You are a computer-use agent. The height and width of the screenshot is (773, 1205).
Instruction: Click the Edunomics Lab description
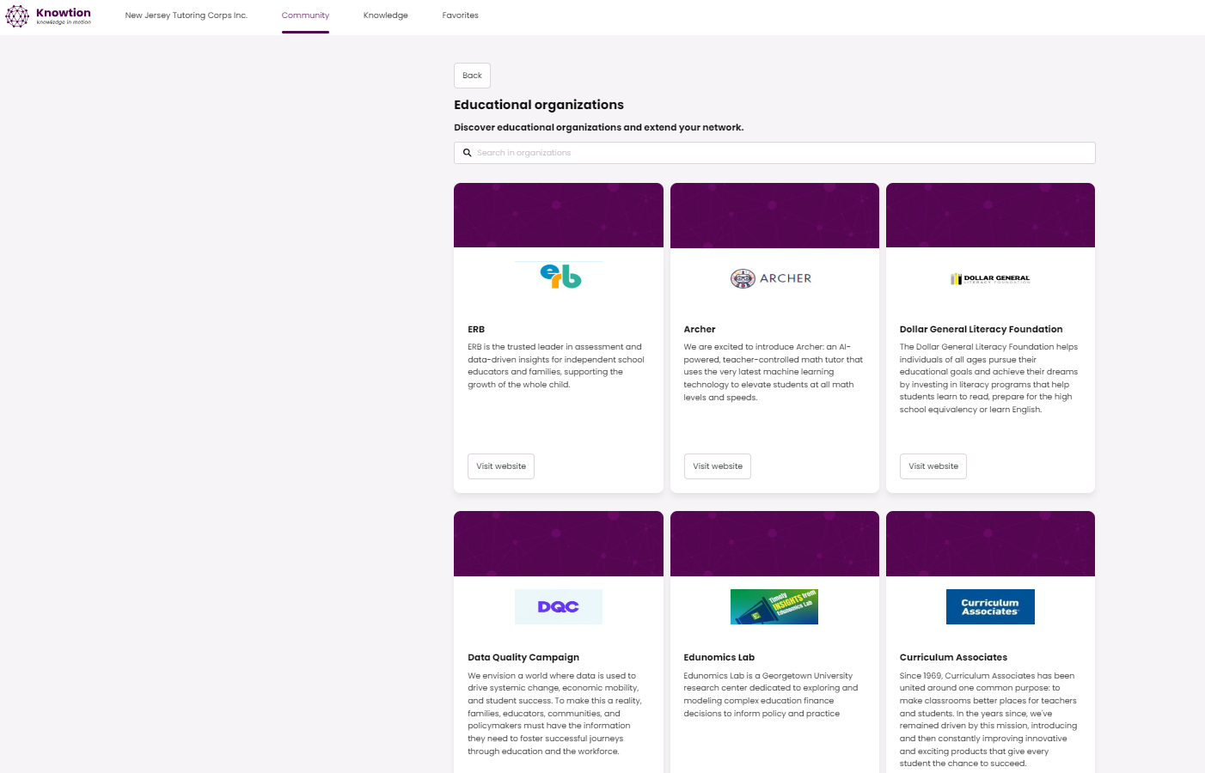tap(771, 695)
